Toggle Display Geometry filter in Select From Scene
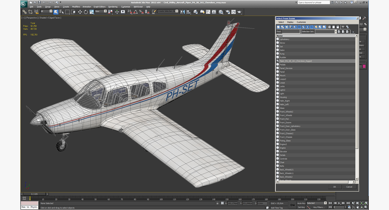 [x=278, y=27]
